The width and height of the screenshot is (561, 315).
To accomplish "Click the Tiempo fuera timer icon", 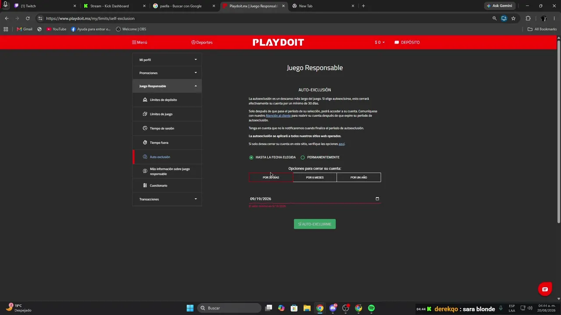I will (x=145, y=143).
